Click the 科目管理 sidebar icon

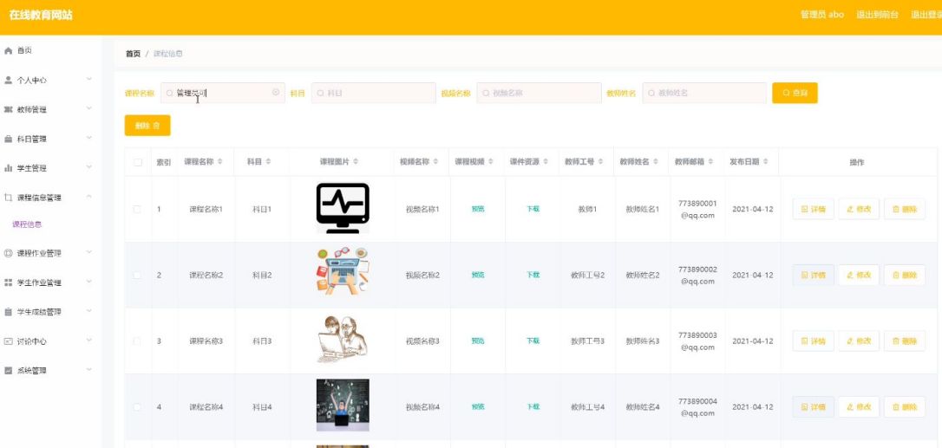[9, 139]
